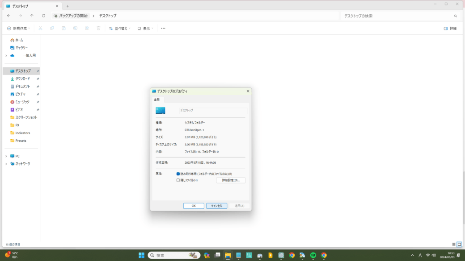Viewport: 465px width, 261px height.
Task: Click the デスクトップ breadcrumb segment
Action: 108,16
